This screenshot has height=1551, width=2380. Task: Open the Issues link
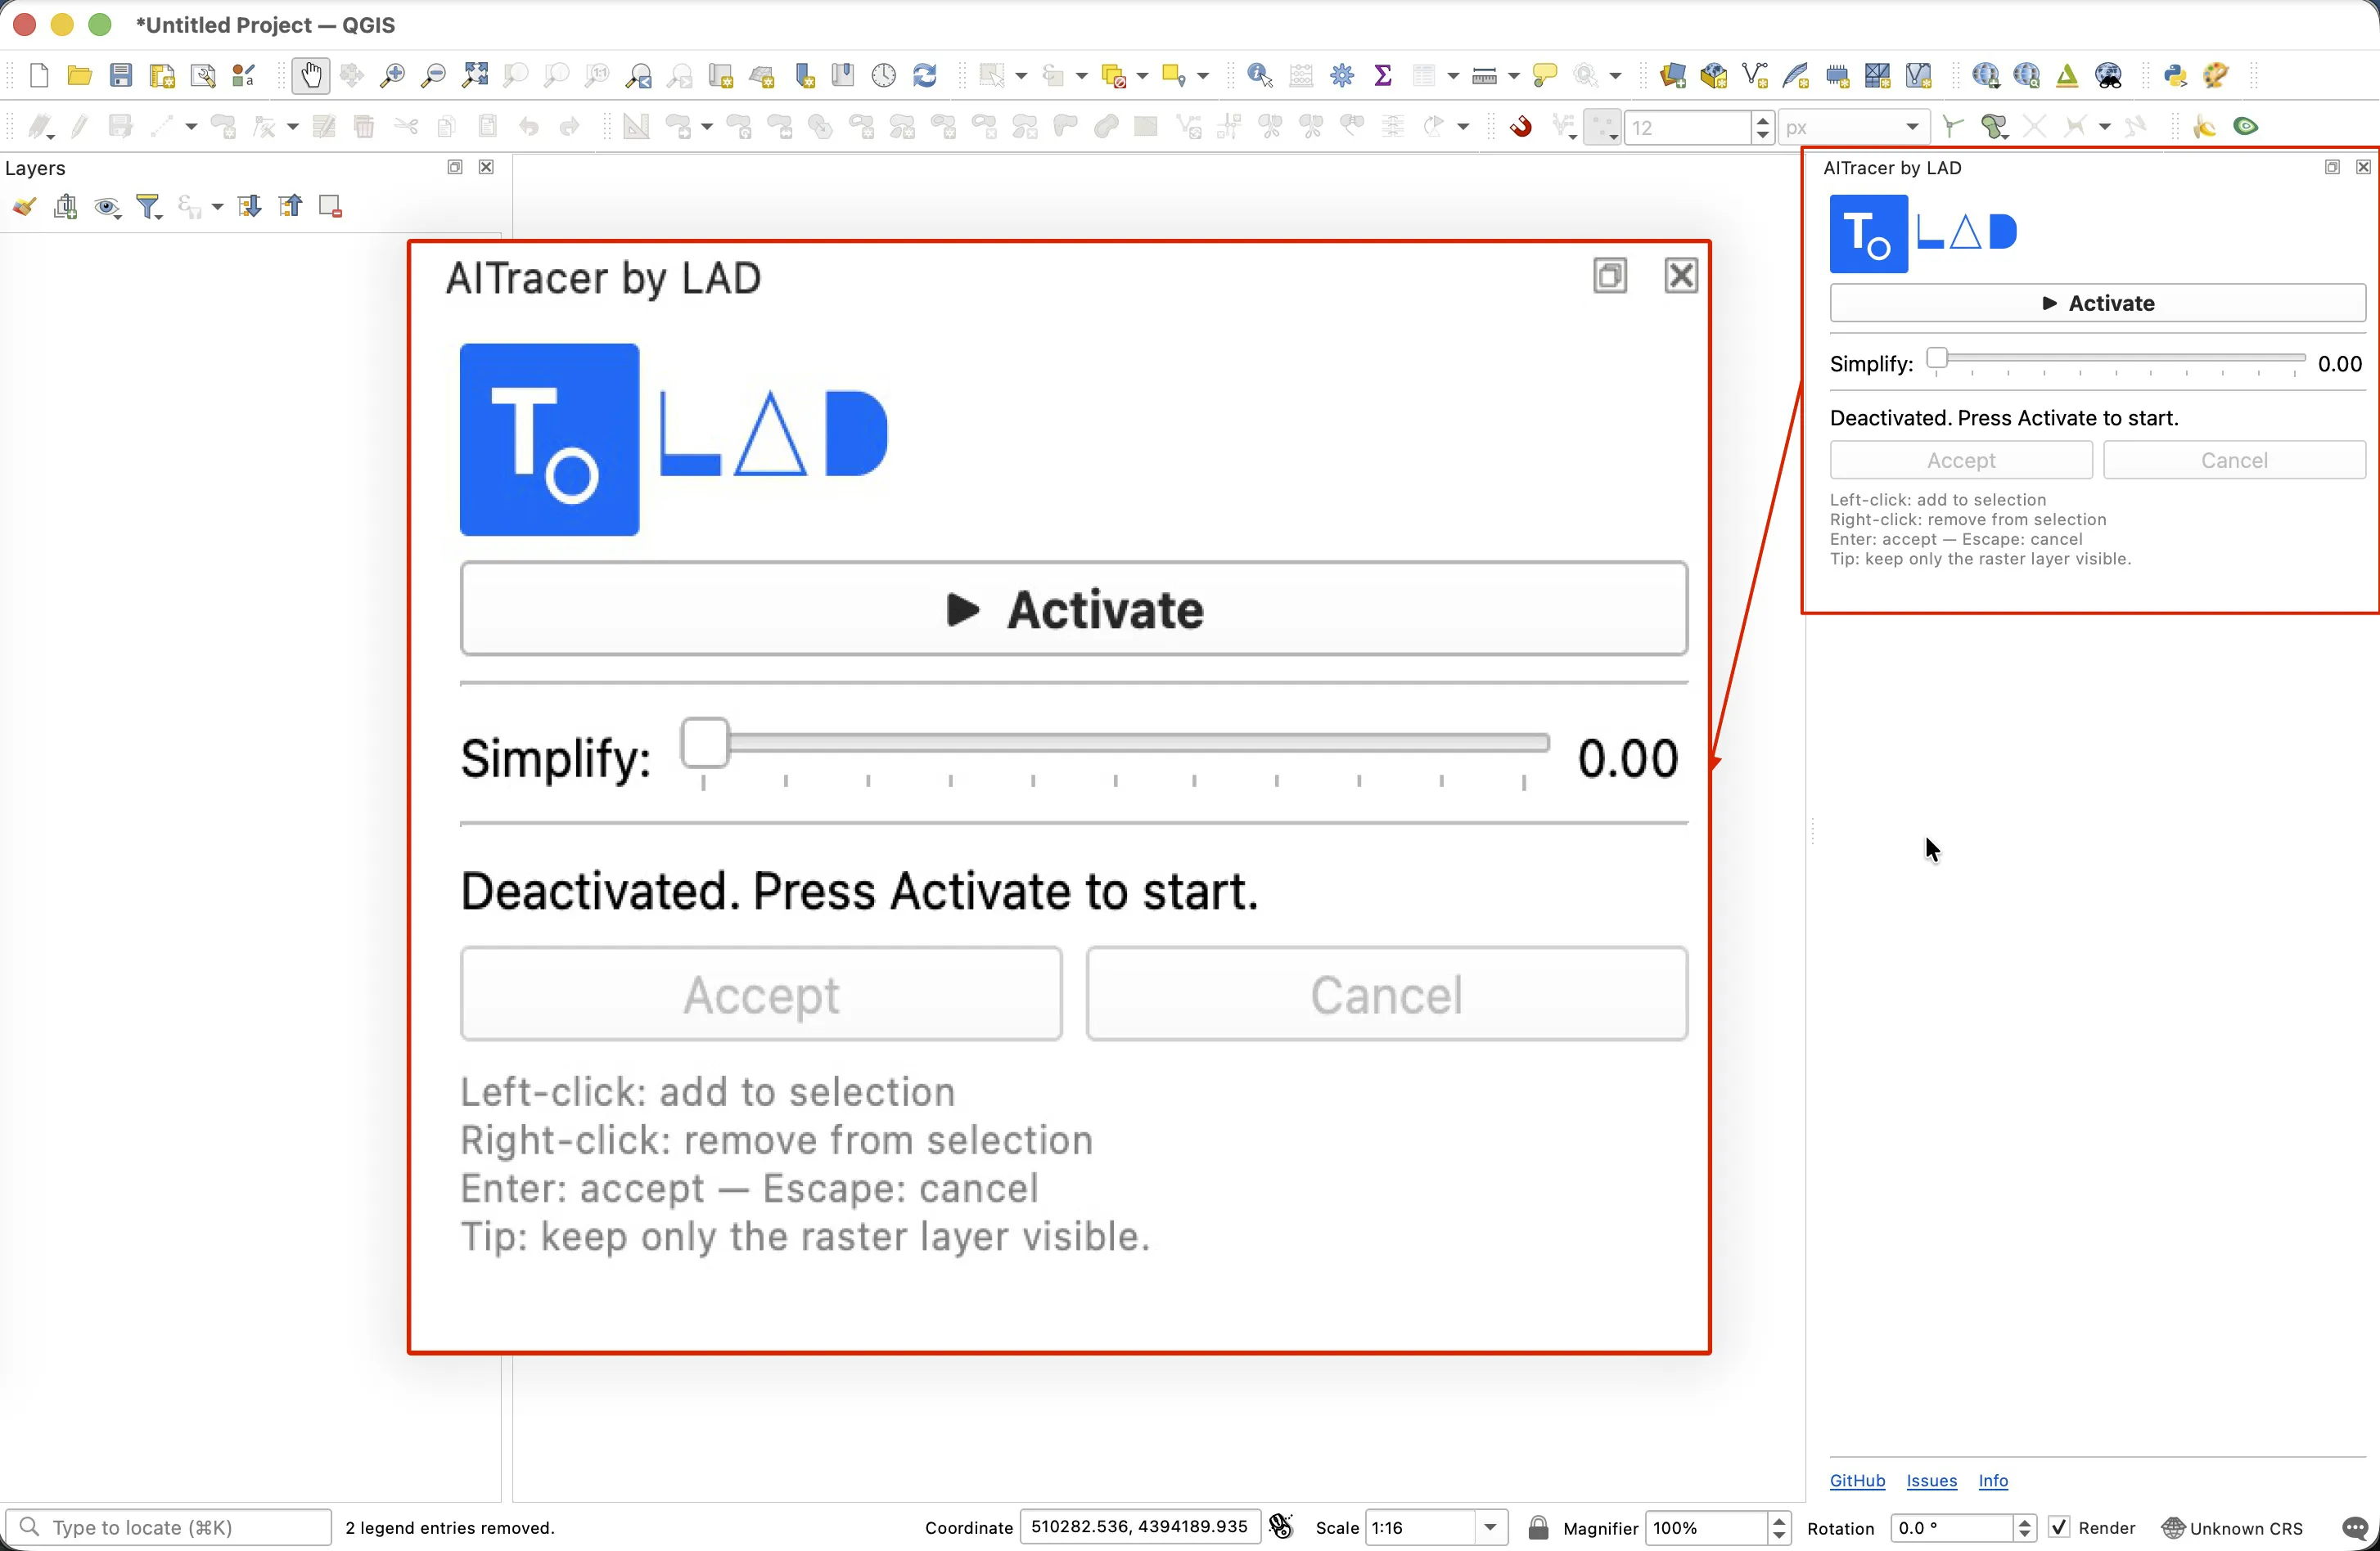pos(1931,1480)
